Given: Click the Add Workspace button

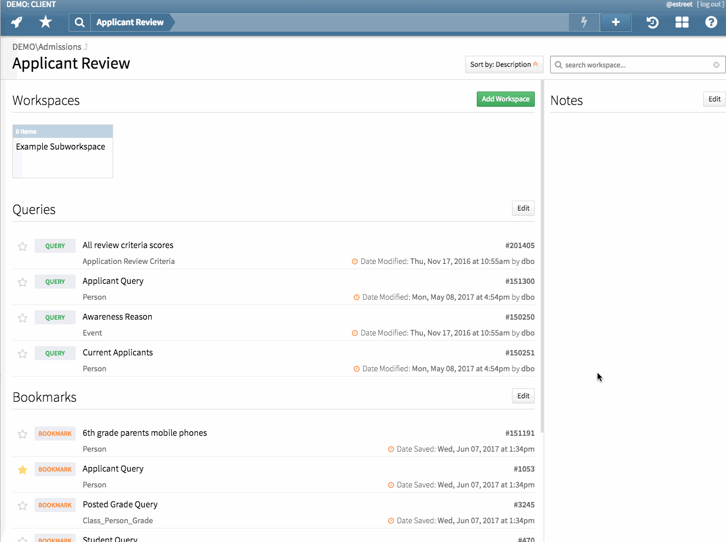Looking at the screenshot, I should tap(505, 99).
